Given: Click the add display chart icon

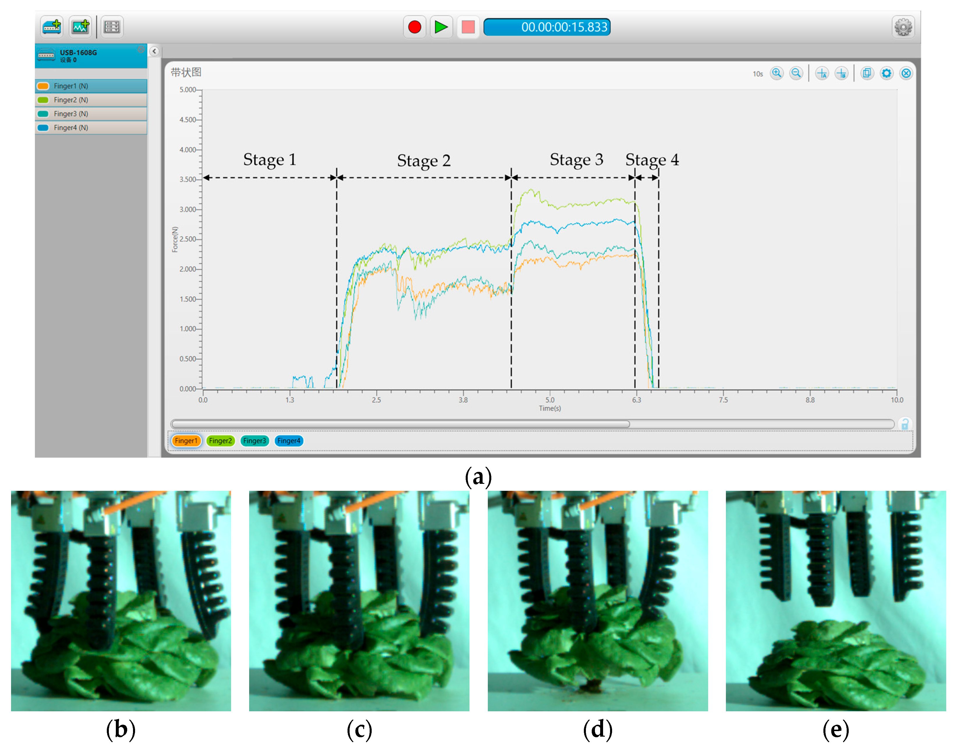Looking at the screenshot, I should tap(81, 27).
